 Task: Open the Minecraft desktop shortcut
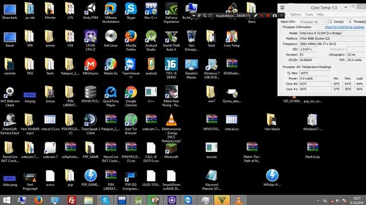171,150
